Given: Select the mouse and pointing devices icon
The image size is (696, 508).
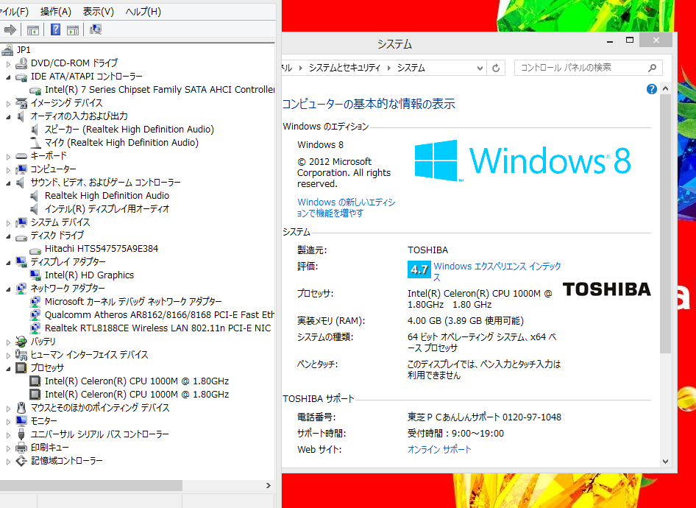Looking at the screenshot, I should click(x=21, y=408).
